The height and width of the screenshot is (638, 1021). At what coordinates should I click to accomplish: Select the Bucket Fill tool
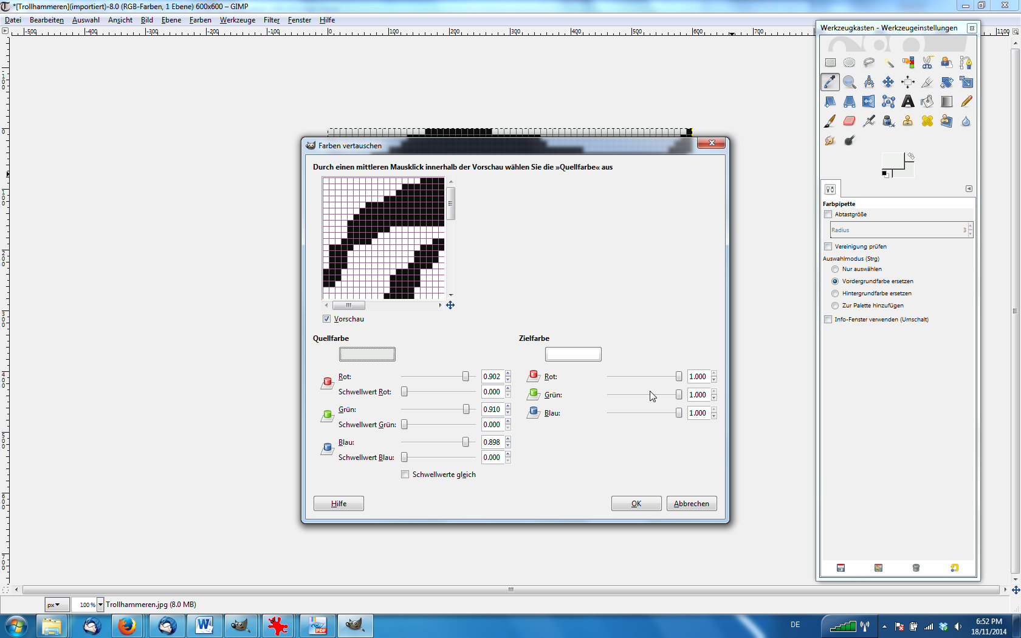(x=927, y=101)
